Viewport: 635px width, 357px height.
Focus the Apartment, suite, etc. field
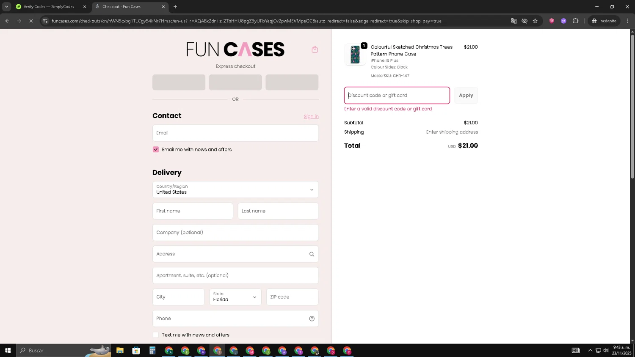[235, 275]
